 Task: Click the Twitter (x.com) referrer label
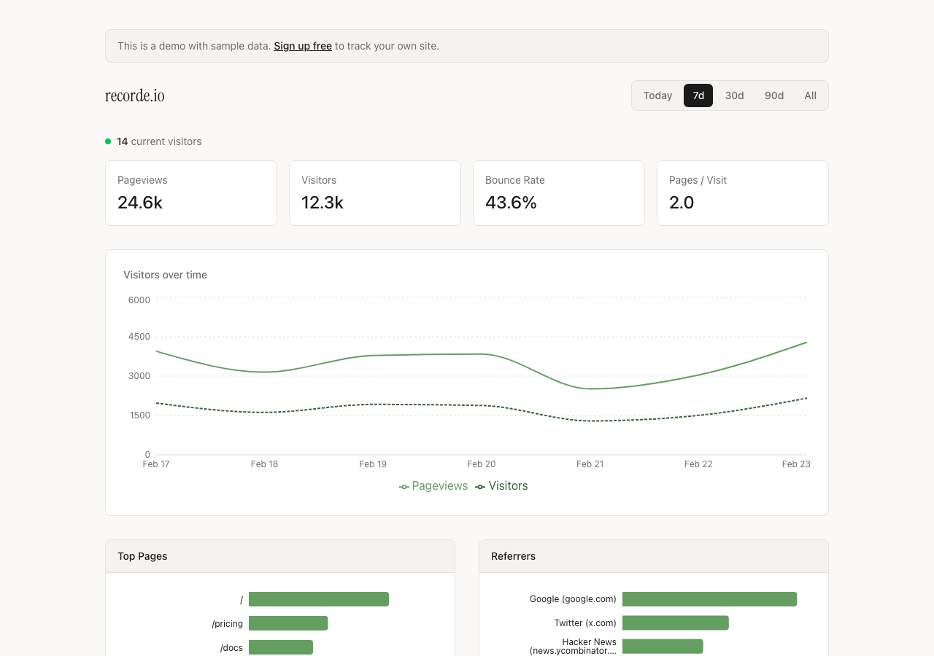(585, 623)
